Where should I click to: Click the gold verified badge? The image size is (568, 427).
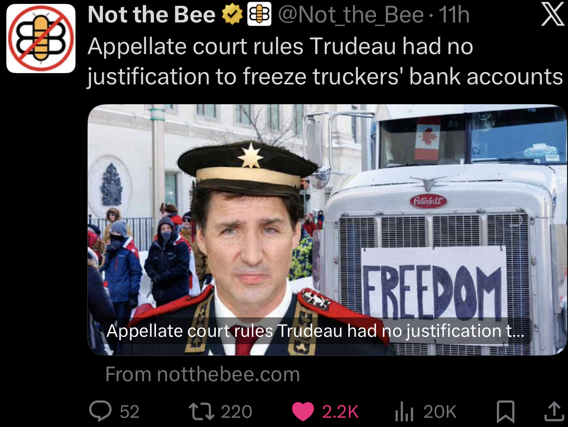232,15
